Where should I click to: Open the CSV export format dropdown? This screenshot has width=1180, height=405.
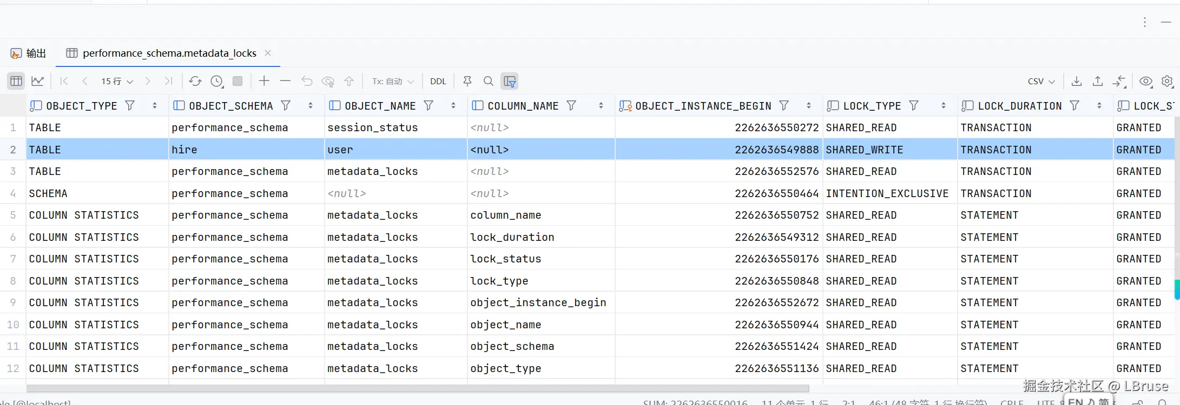[1041, 81]
